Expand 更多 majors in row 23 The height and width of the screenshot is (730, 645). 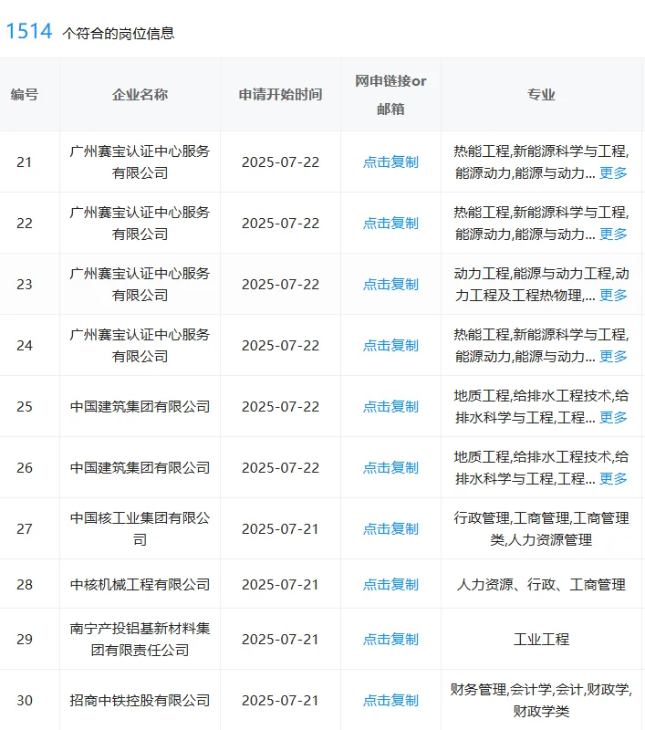point(613,295)
